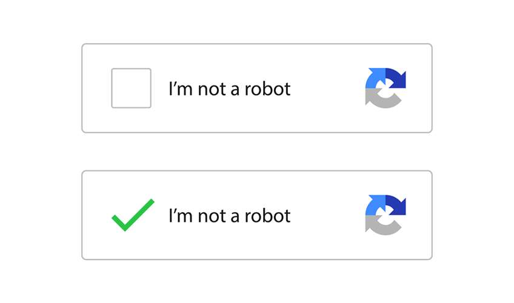Image resolution: width=514 pixels, height=303 pixels.
Task: Click the word "I'm" next to empty checkbox
Action: [178, 89]
